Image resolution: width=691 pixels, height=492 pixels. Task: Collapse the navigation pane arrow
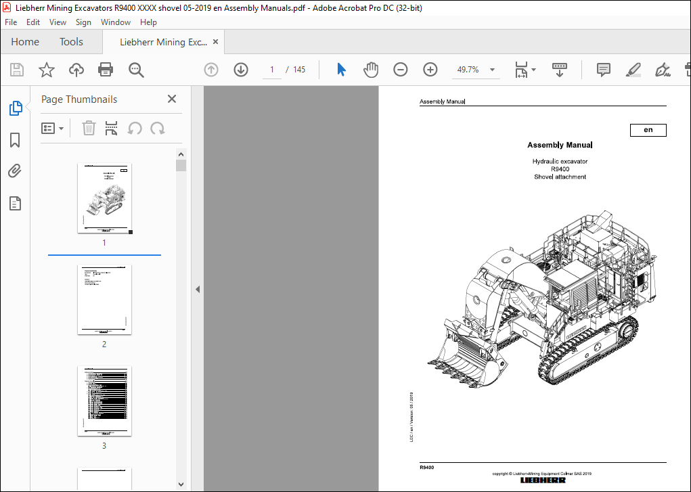[x=198, y=289]
